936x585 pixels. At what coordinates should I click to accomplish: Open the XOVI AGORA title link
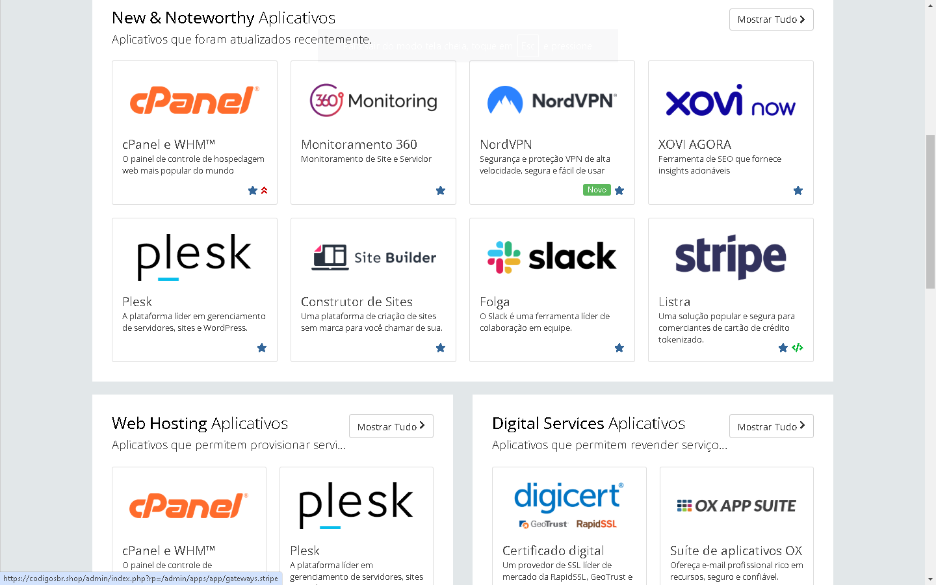(x=694, y=144)
